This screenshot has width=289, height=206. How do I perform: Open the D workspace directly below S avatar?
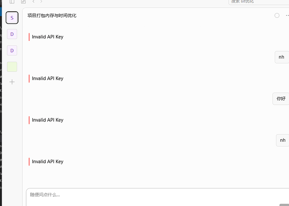(x=12, y=34)
